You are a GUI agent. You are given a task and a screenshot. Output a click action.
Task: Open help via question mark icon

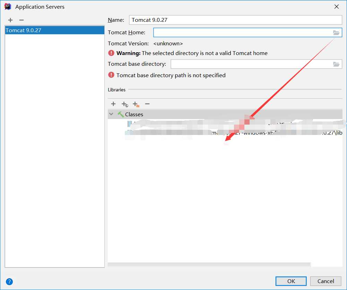(9, 282)
